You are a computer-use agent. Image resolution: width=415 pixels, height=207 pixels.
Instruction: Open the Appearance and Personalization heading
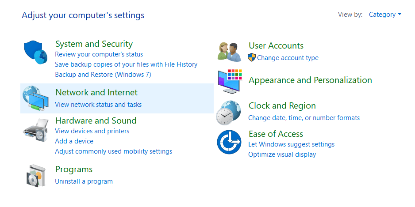click(x=311, y=80)
